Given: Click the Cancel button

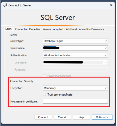Looking at the screenshot, I should [x=62, y=117].
